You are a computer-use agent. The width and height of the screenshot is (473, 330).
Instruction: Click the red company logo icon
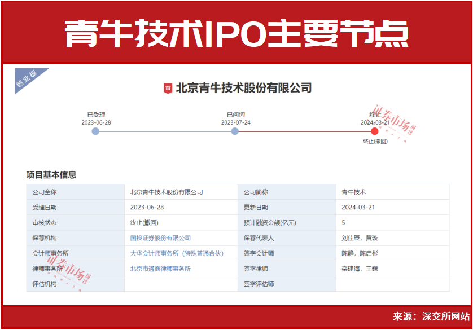tap(168, 88)
